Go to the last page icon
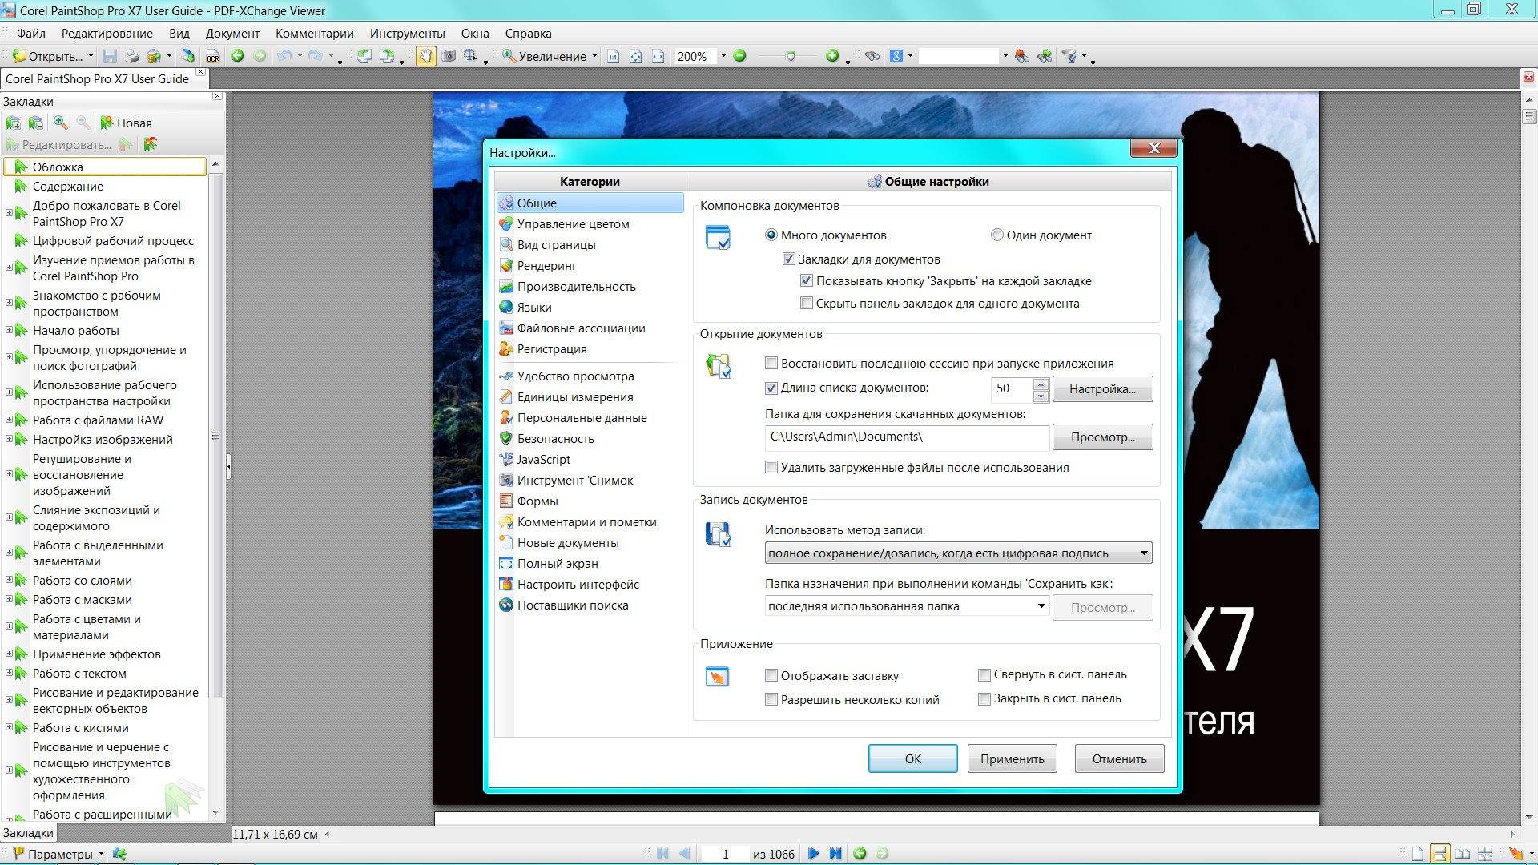Image resolution: width=1538 pixels, height=865 pixels. coord(835,854)
